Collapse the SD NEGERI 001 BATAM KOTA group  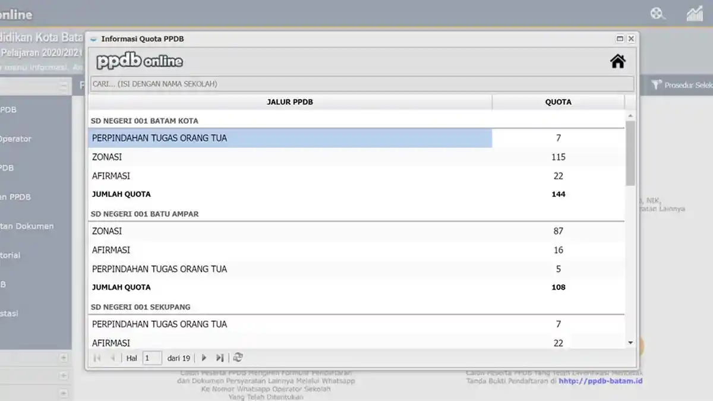pyautogui.click(x=144, y=121)
